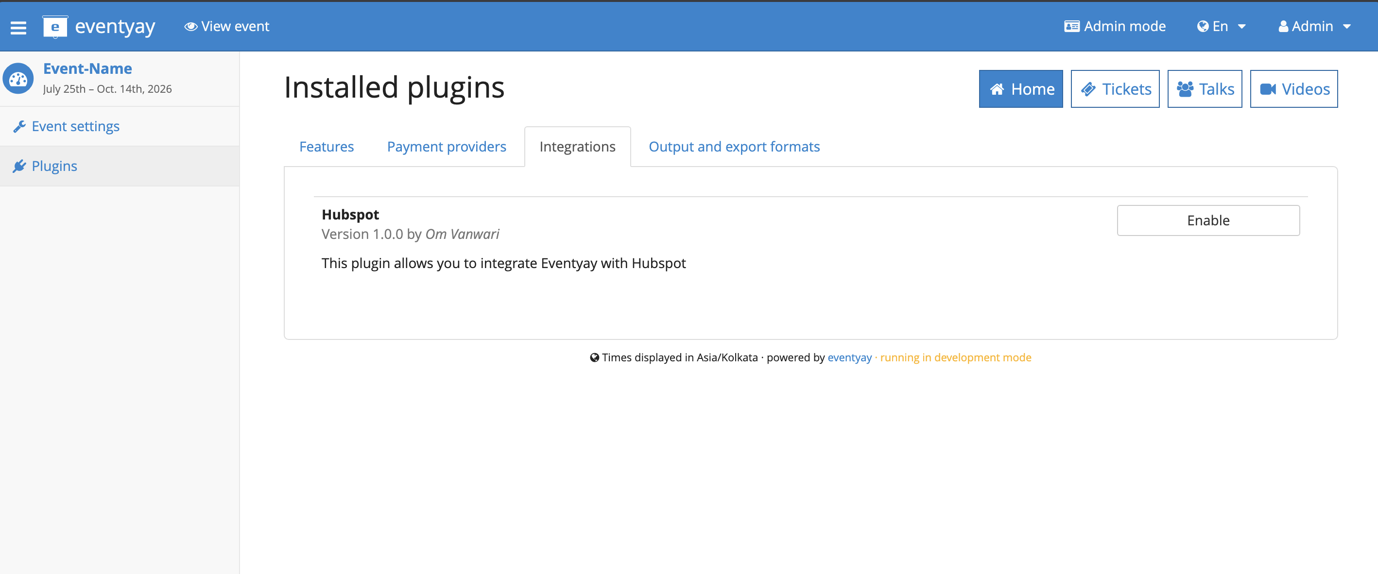Open the Event-Name event link
This screenshot has width=1378, height=574.
87,69
